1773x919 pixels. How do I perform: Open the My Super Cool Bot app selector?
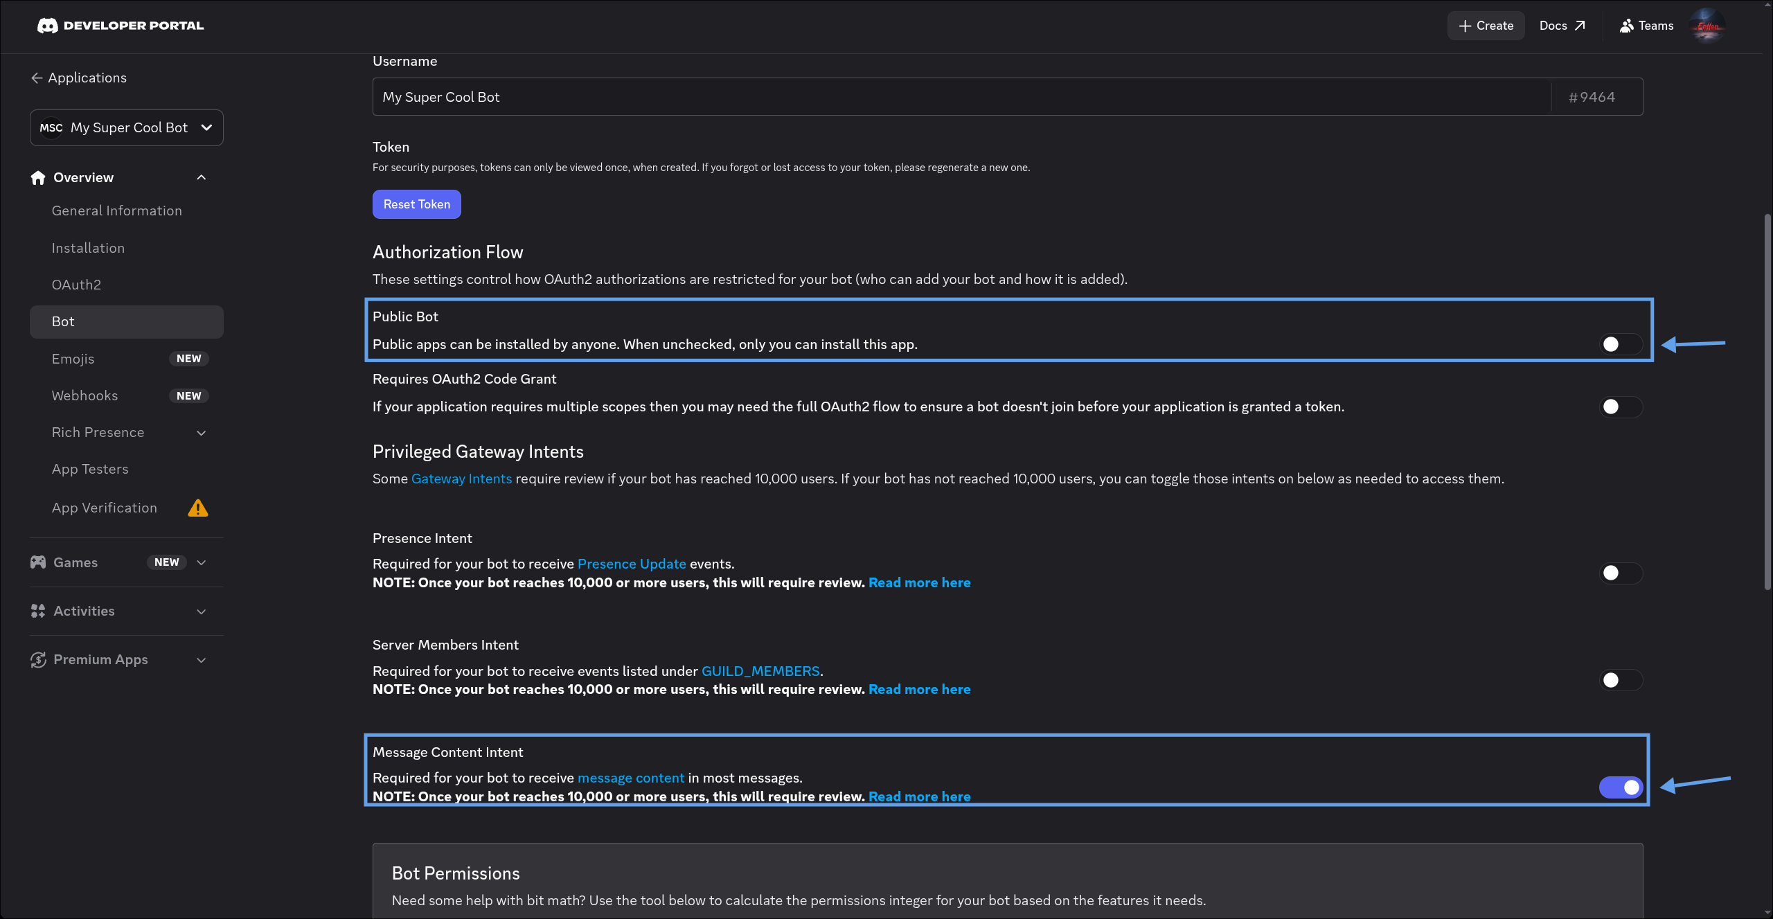[127, 128]
